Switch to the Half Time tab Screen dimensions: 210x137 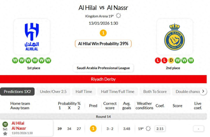coord(84,91)
